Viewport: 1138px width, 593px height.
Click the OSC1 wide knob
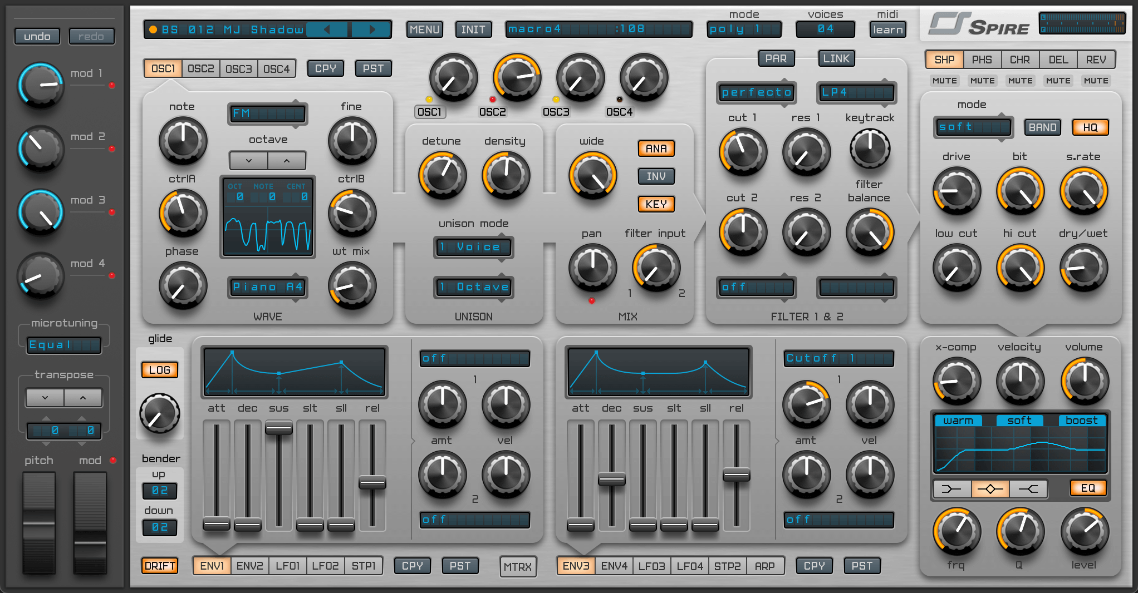(x=592, y=175)
